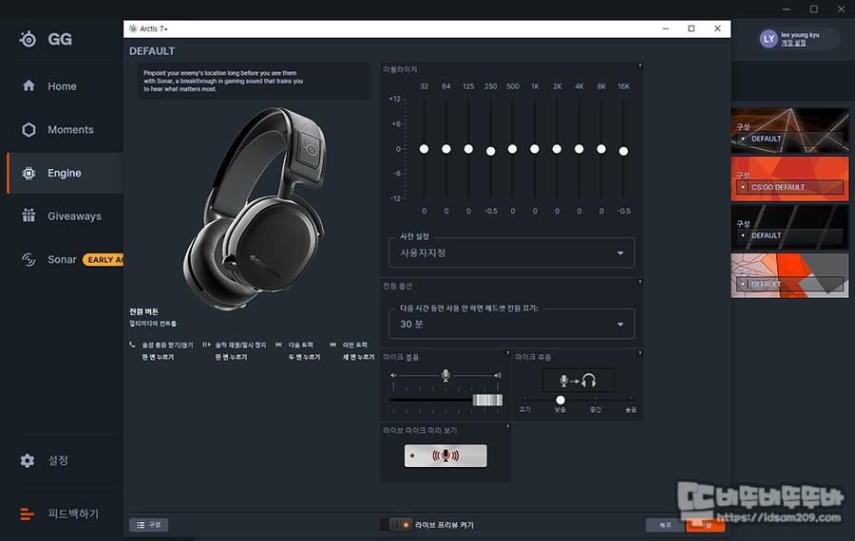The height and width of the screenshot is (541, 855).
Task: Click the mic-to-headphone sidetone icon
Action: [578, 381]
